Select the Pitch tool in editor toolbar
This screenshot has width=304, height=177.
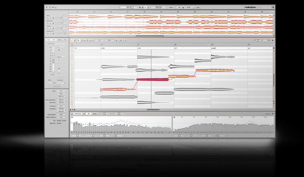tap(82, 40)
